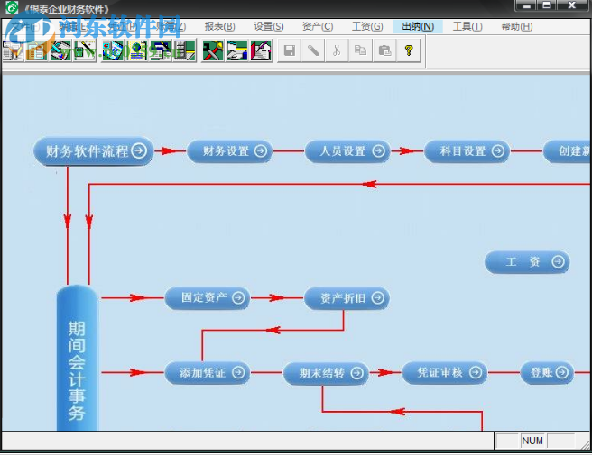Click the magic wand with calculator toolbar icon

click(x=85, y=50)
